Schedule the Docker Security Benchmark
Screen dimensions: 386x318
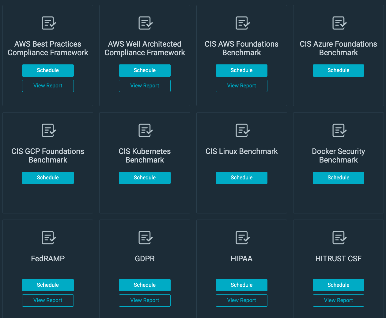coord(339,178)
